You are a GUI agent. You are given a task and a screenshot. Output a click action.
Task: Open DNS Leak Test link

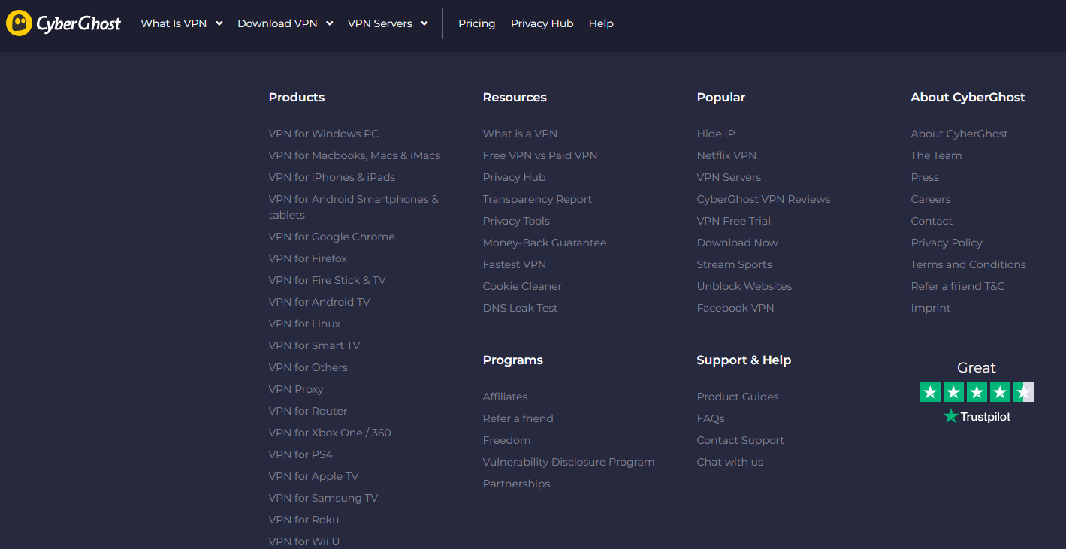click(x=521, y=308)
